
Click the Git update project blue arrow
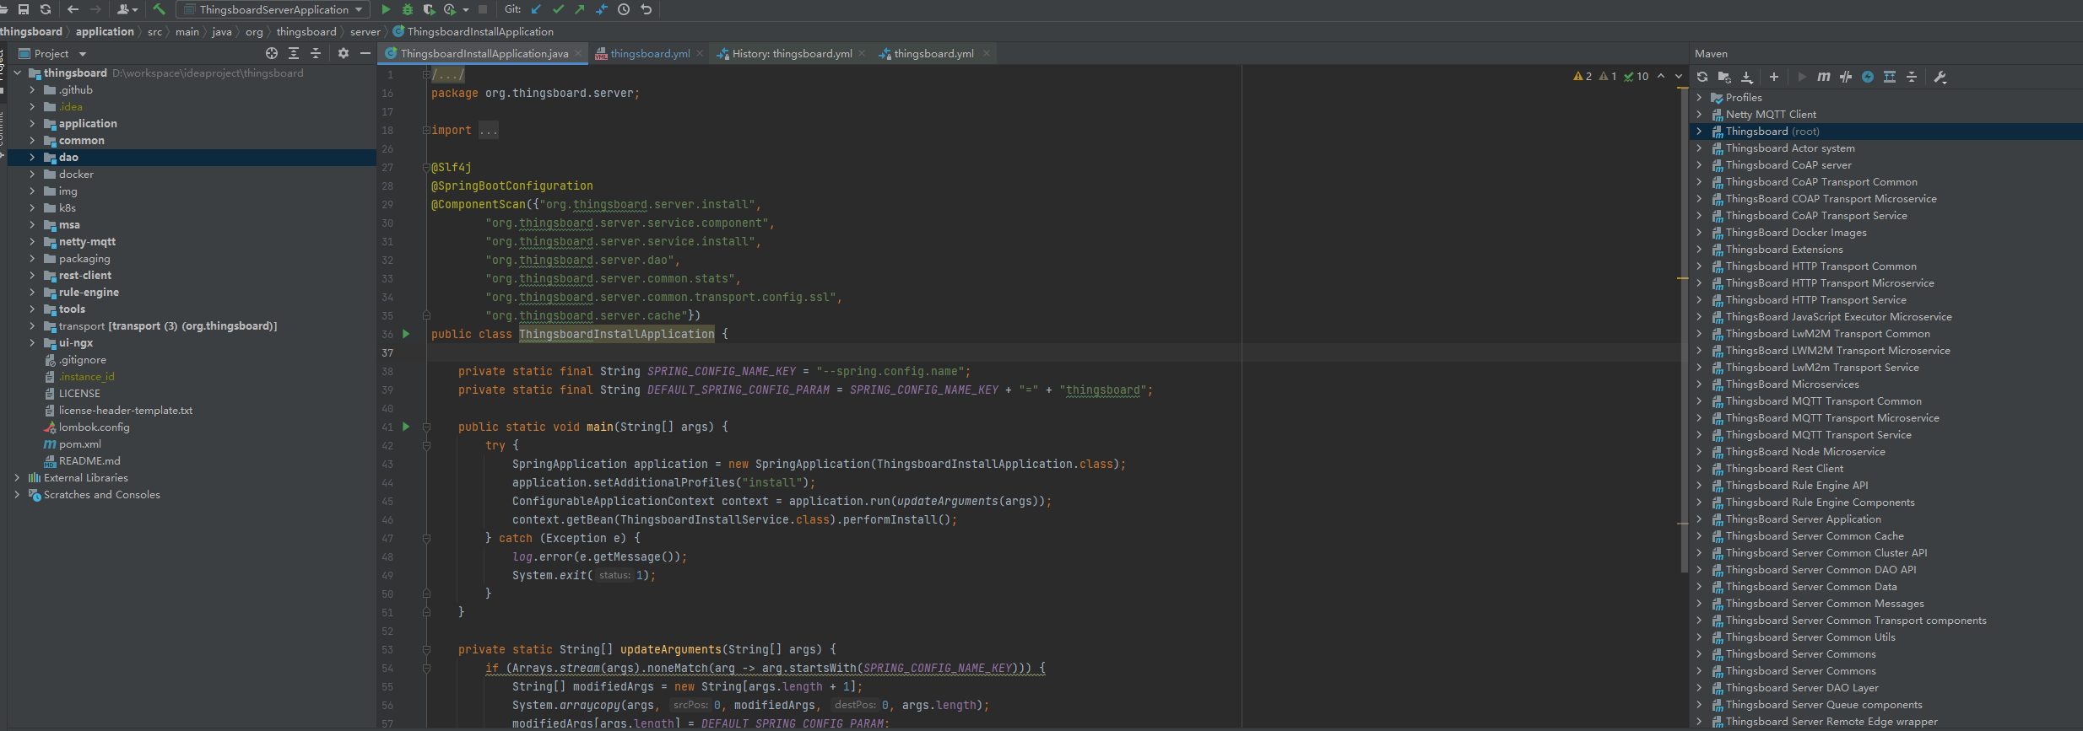(537, 9)
